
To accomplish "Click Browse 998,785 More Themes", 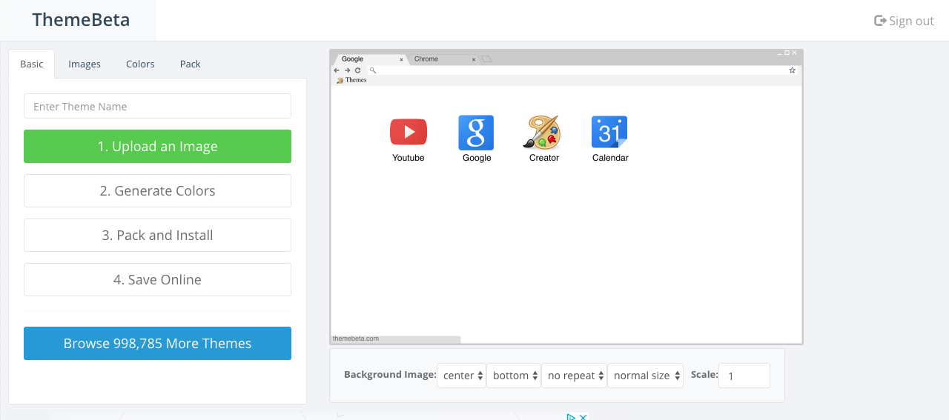I will (157, 343).
